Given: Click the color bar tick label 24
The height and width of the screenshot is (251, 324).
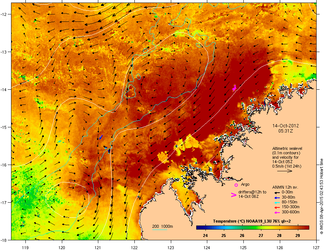Looking at the screenshot, I should tap(205, 235).
